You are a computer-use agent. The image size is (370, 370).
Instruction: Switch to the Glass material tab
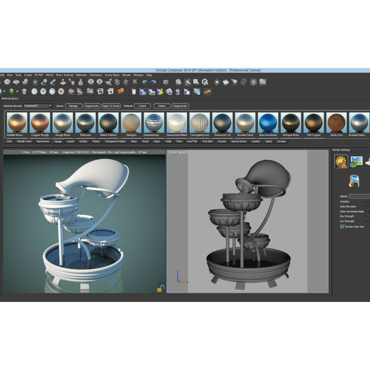(x=133, y=141)
